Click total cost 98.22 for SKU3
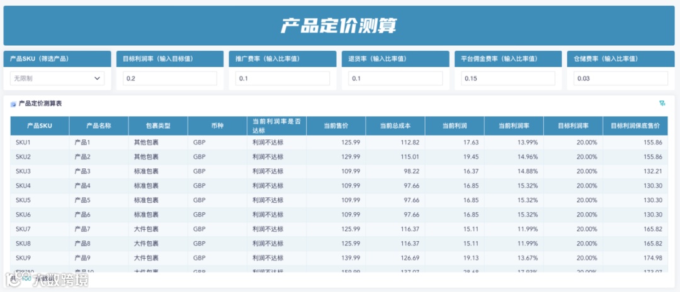The image size is (680, 292). pos(412,171)
